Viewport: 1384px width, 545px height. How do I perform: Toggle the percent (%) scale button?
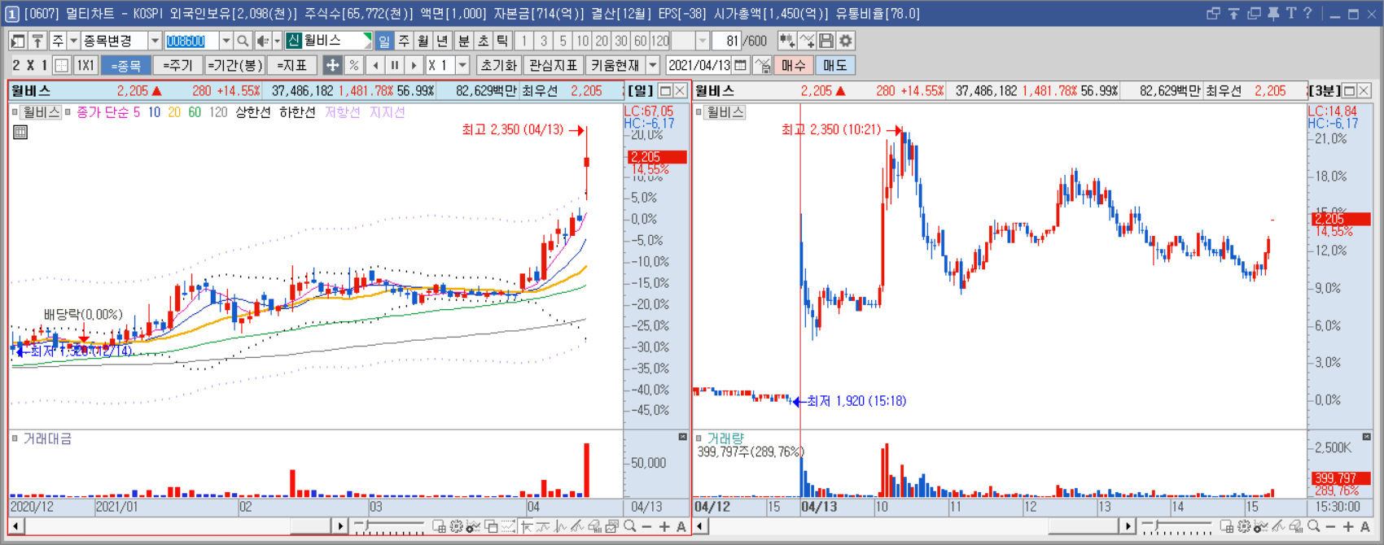tap(353, 65)
